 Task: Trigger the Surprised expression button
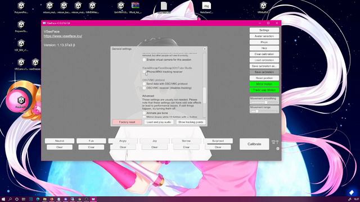(218, 141)
